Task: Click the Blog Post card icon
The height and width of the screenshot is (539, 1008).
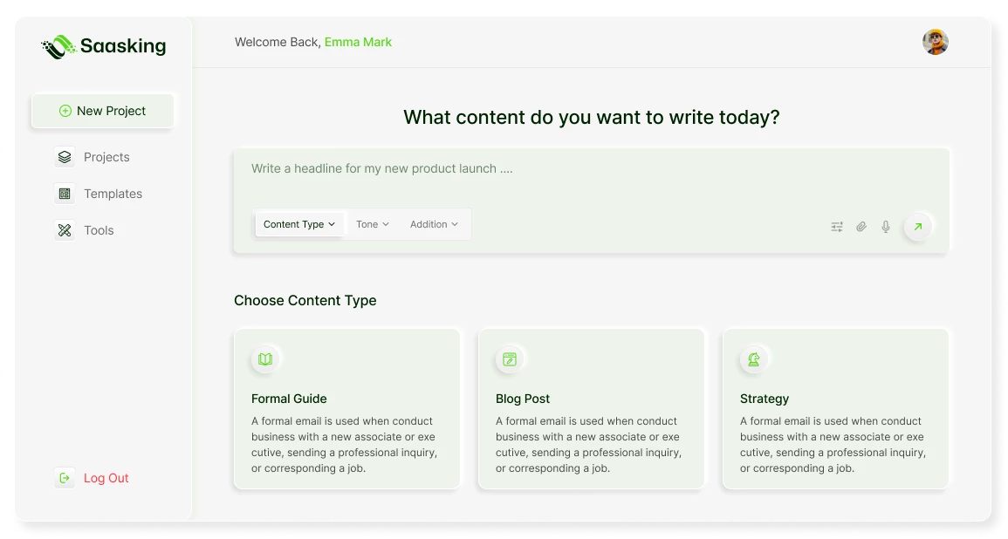Action: [510, 358]
